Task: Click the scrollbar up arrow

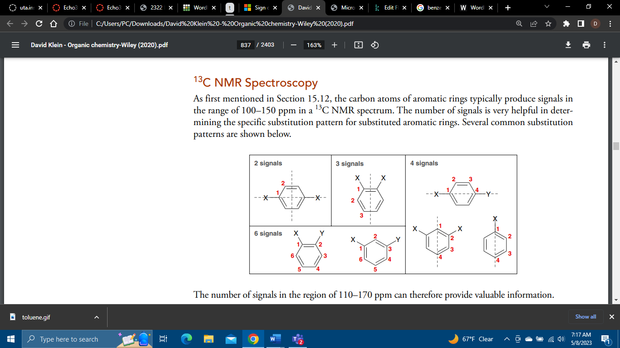Action: 616,61
